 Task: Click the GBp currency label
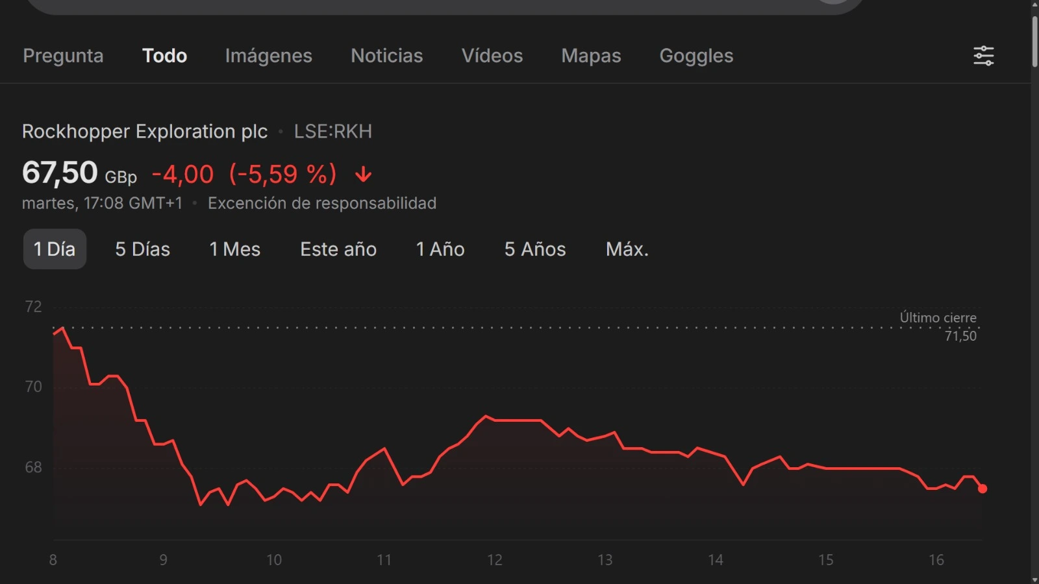(x=121, y=177)
